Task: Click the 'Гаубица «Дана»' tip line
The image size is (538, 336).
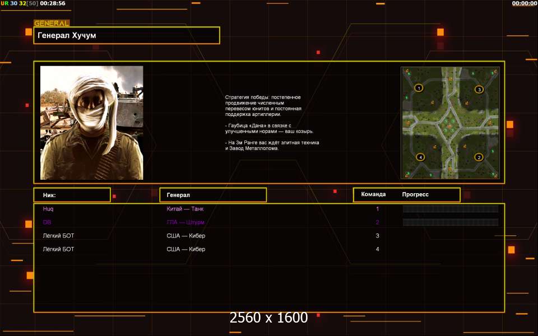Action: [269, 128]
